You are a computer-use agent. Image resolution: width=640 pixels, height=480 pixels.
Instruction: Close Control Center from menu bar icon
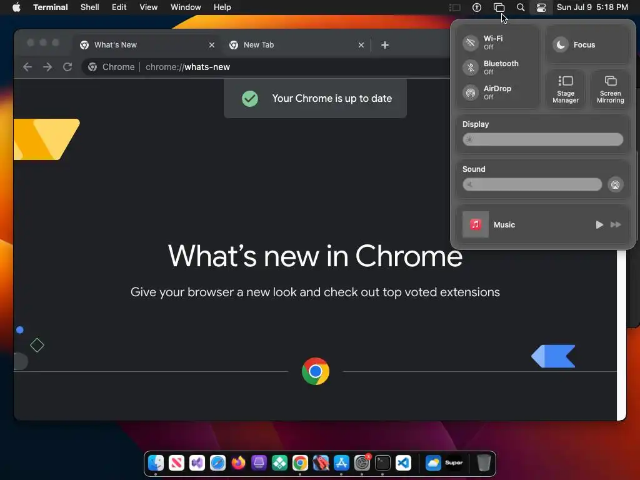[541, 7]
